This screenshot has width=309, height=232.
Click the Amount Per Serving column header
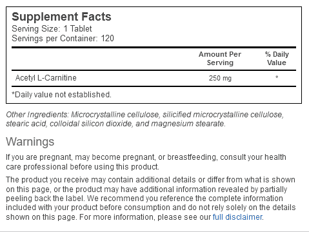[220, 59]
